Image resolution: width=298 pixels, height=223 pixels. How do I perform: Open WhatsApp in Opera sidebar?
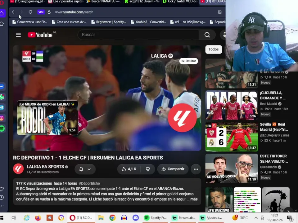tap(2, 97)
